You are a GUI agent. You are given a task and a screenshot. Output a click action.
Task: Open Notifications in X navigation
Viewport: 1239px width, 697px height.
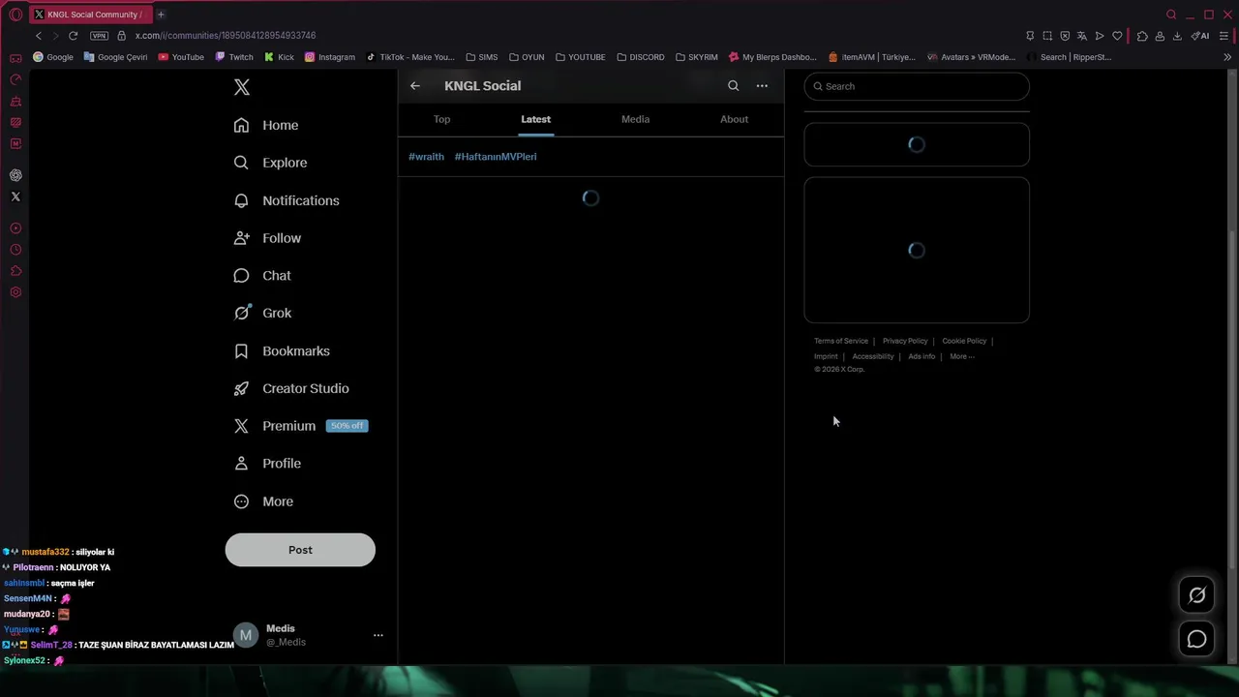point(287,200)
